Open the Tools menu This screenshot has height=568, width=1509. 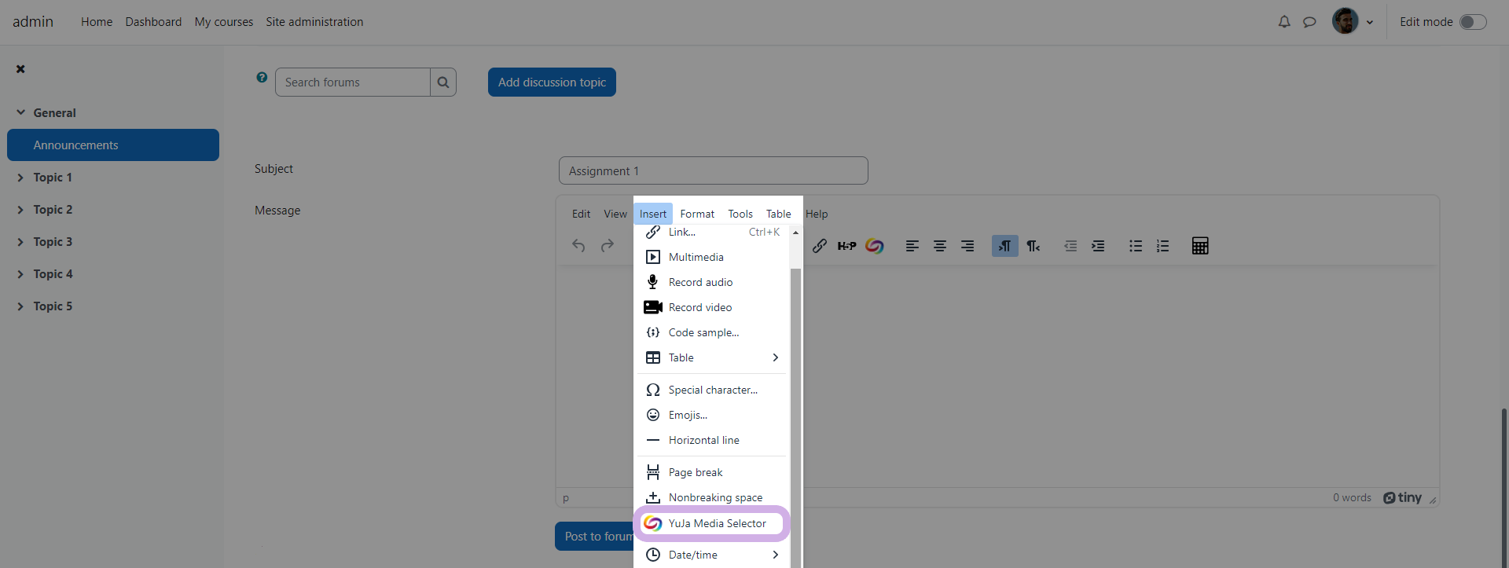(740, 214)
